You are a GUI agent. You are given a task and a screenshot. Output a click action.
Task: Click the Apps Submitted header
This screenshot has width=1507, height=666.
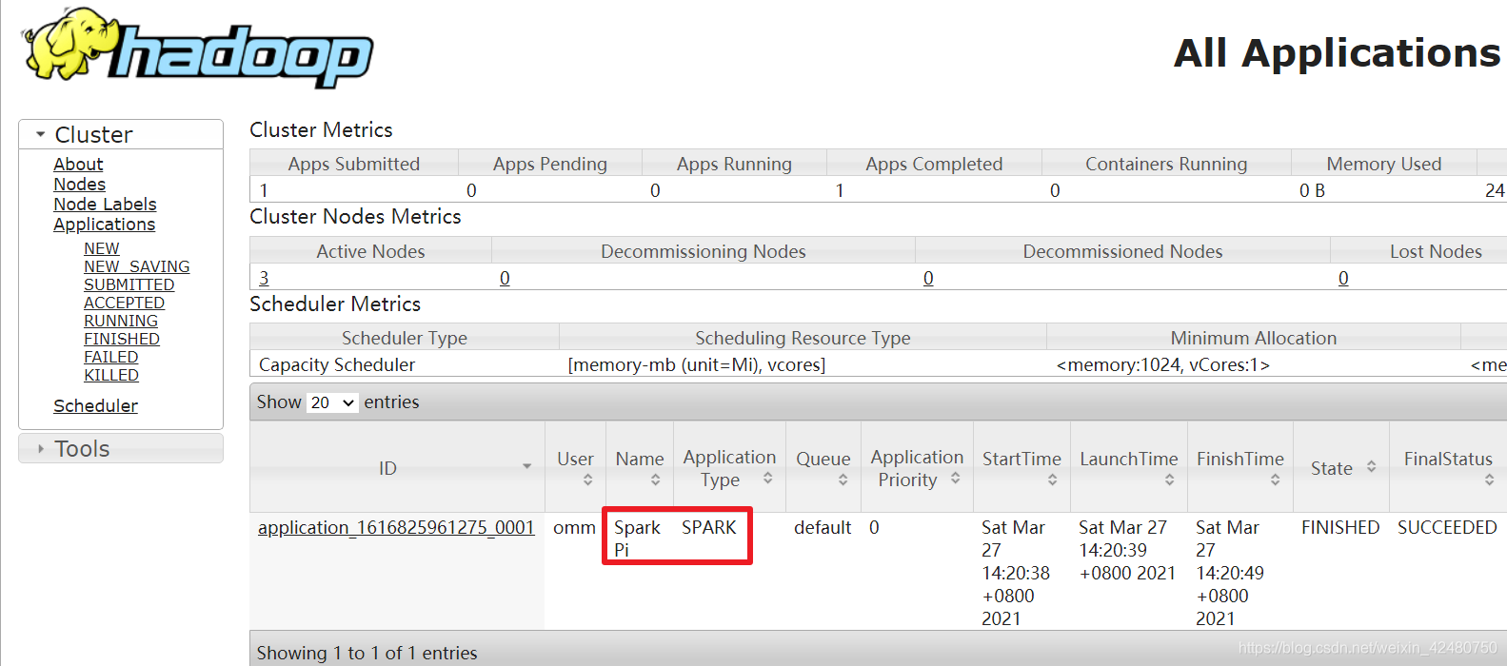point(354,164)
